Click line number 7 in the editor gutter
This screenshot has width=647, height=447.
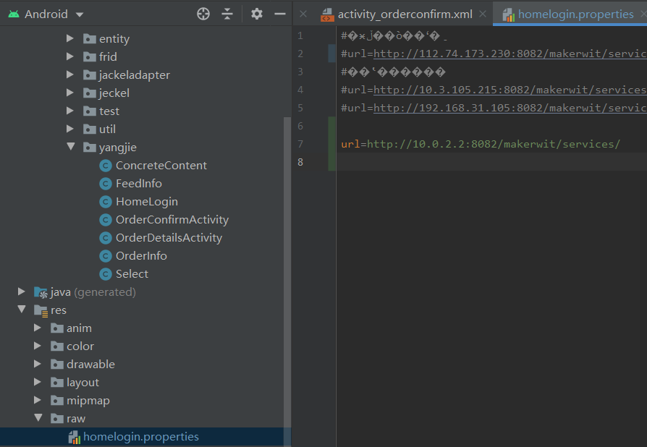tap(300, 144)
